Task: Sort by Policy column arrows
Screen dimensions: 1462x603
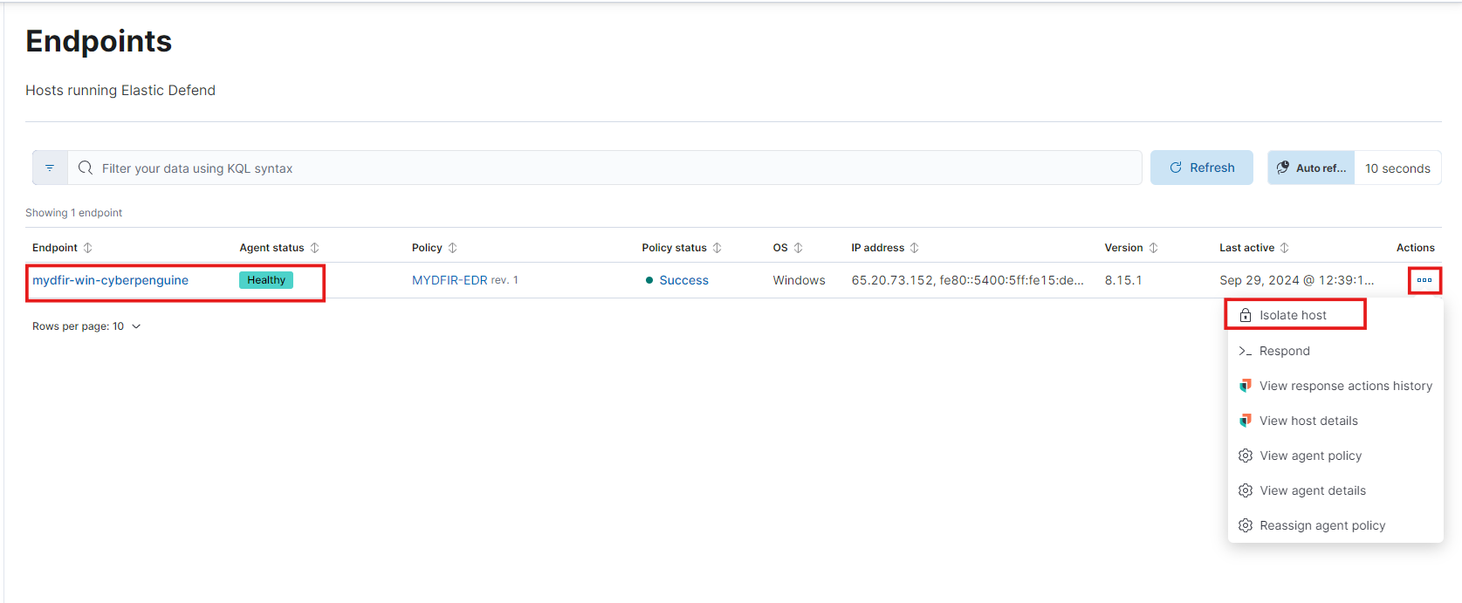Action: click(x=453, y=248)
